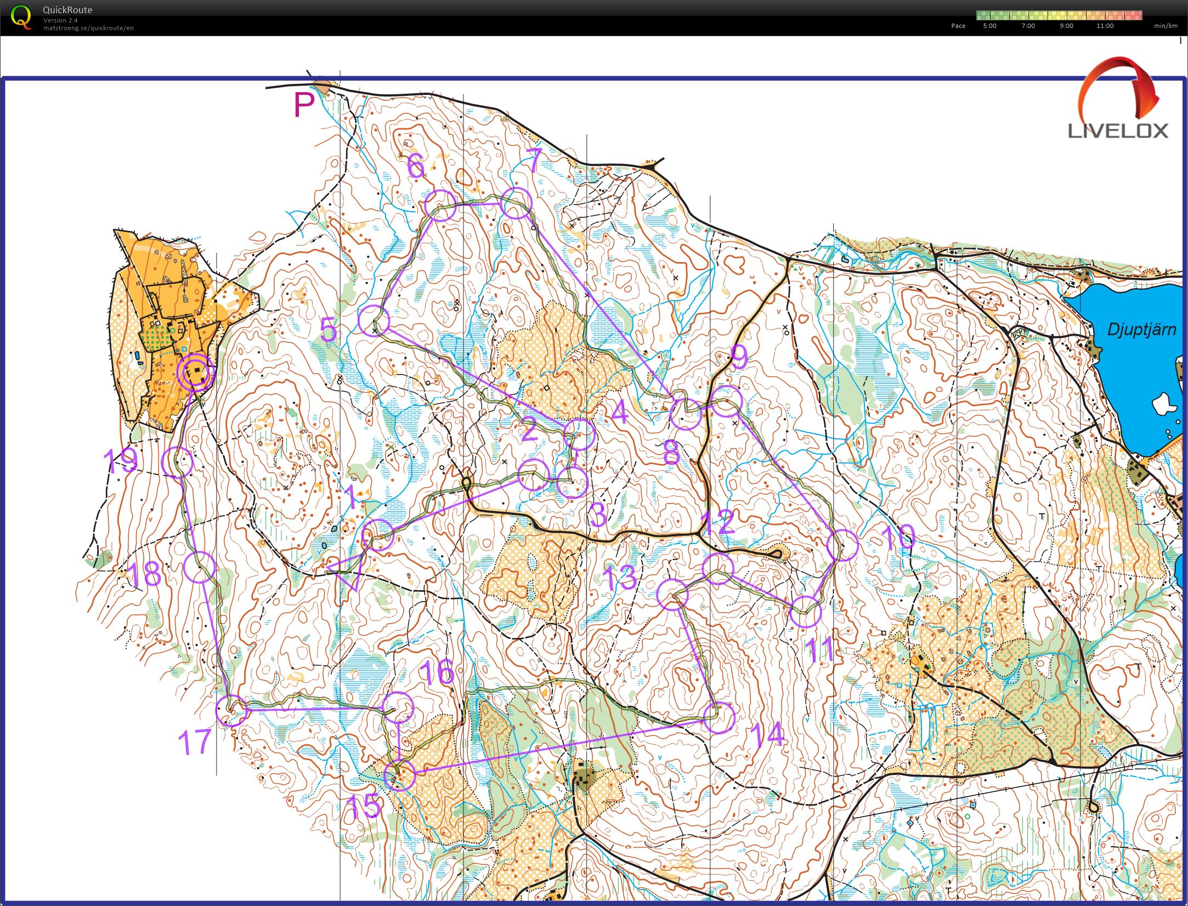Select control circle number 14
1188x906 pixels.
[x=718, y=717]
